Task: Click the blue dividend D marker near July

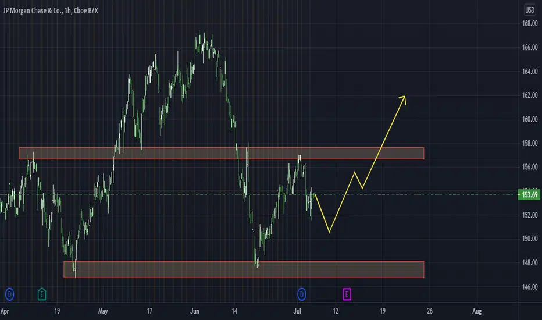Action: pos(301,294)
